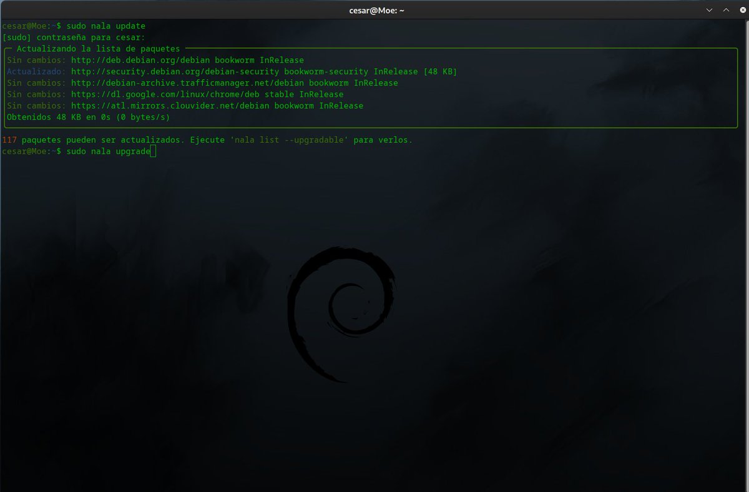This screenshot has width=749, height=492.
Task: Click the '[sudo] contraseña para cesar:' line
Action: 74,37
